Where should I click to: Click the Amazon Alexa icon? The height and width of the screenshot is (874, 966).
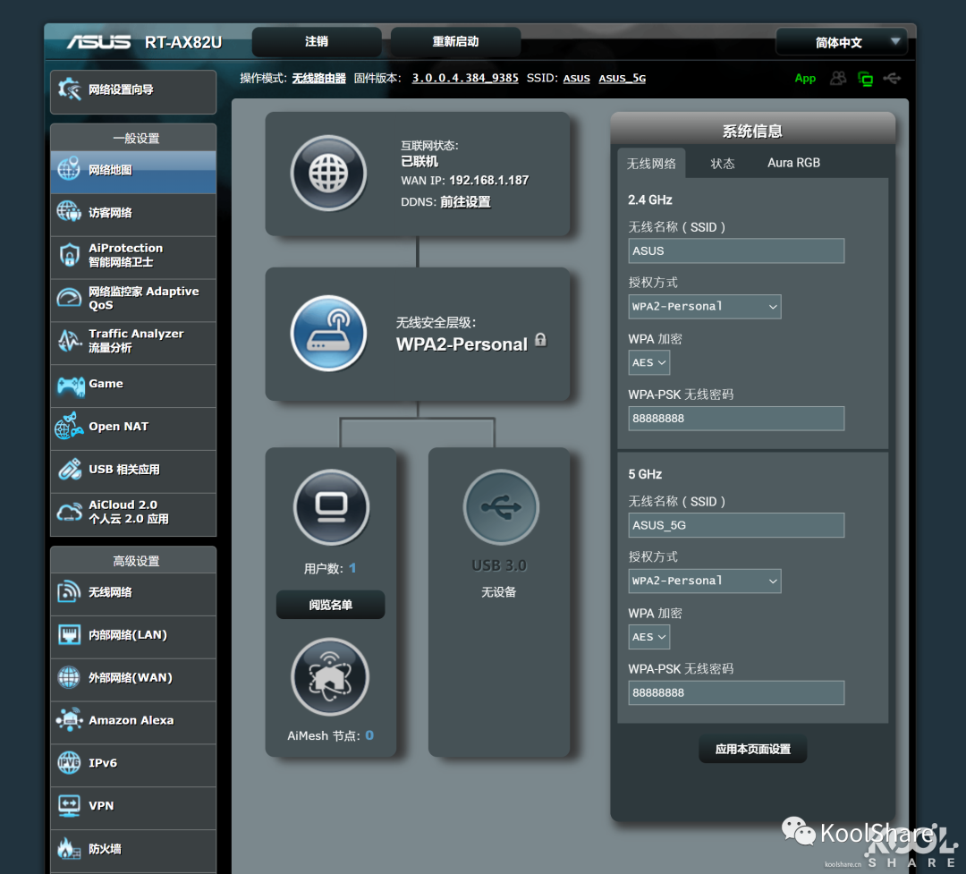click(69, 719)
